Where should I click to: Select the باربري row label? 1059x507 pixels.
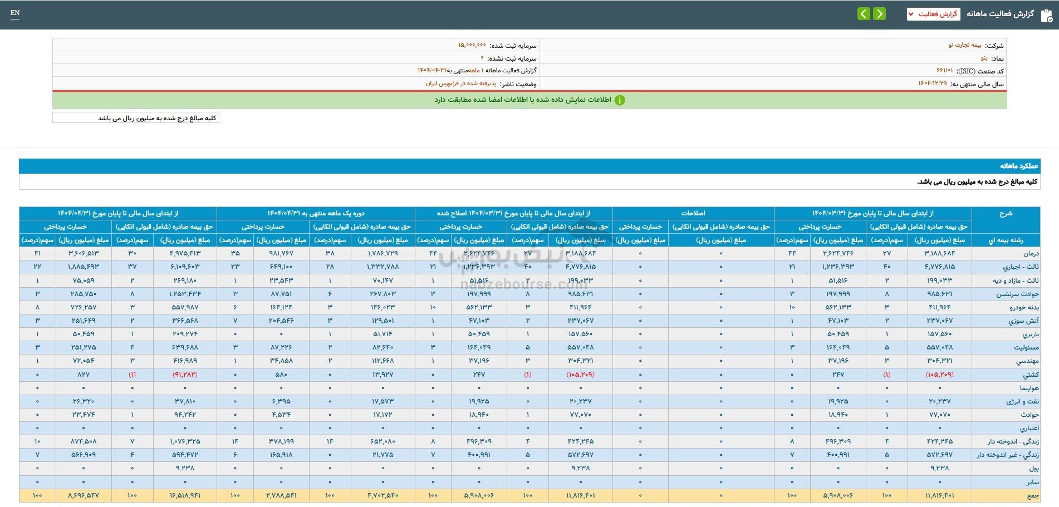click(x=1031, y=334)
